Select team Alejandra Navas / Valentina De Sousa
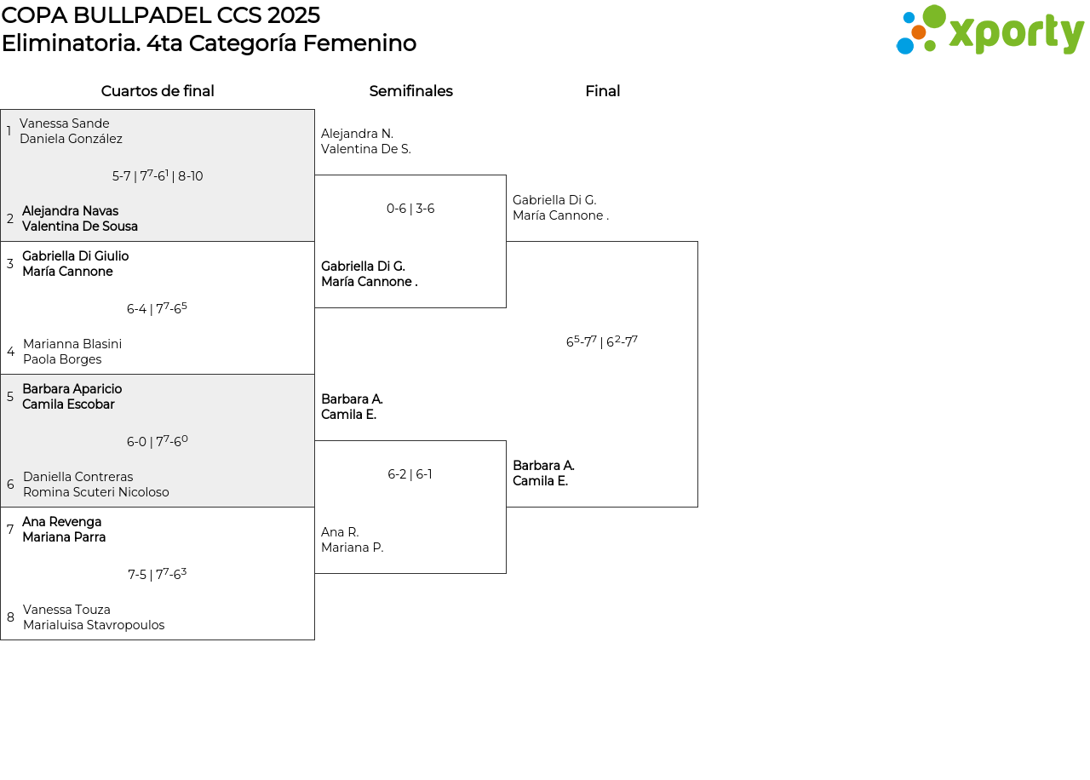1090x780 pixels. tap(79, 219)
